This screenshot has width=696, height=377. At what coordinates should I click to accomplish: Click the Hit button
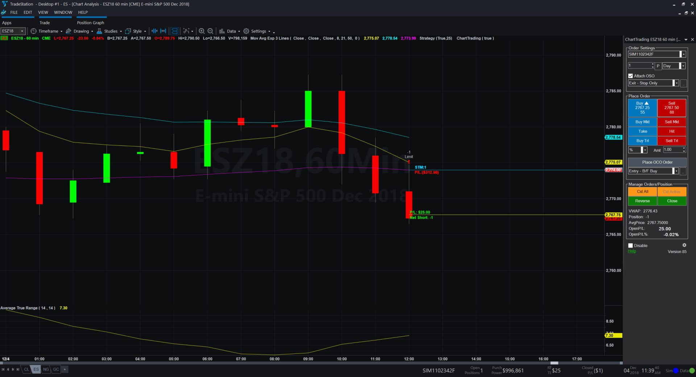(672, 132)
